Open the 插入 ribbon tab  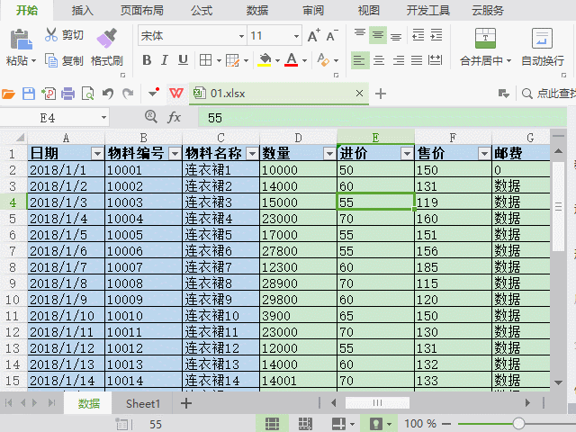83,10
